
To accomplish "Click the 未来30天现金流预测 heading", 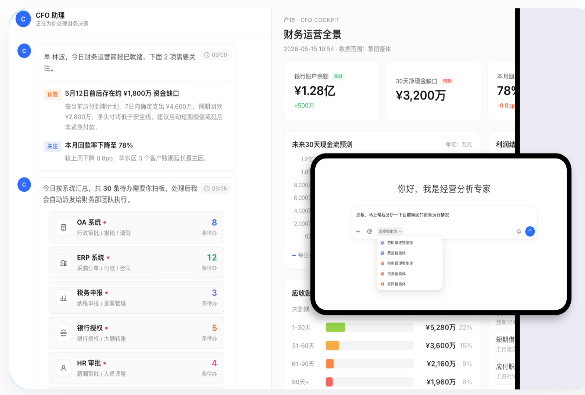I will pyautogui.click(x=322, y=145).
